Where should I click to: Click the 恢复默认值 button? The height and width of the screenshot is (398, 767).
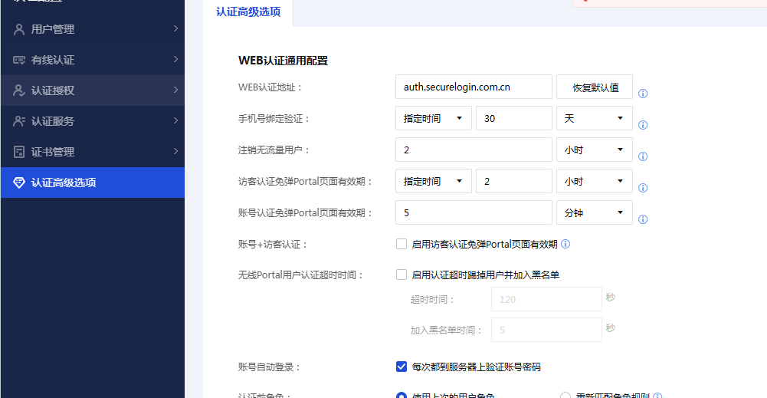595,87
